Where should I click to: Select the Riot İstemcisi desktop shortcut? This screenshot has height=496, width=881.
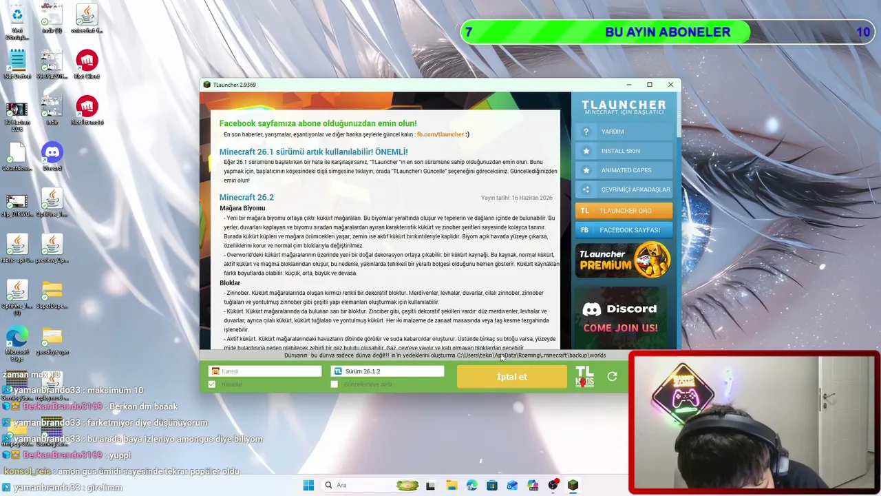86,111
